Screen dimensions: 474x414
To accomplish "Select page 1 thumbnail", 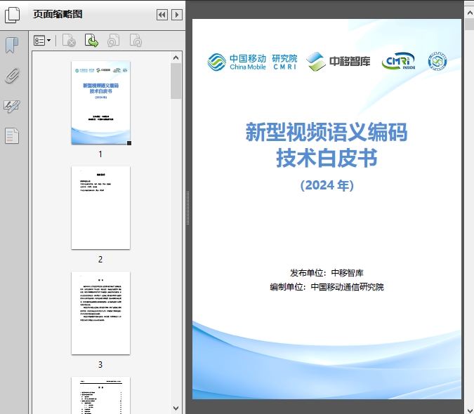I will pos(100,102).
